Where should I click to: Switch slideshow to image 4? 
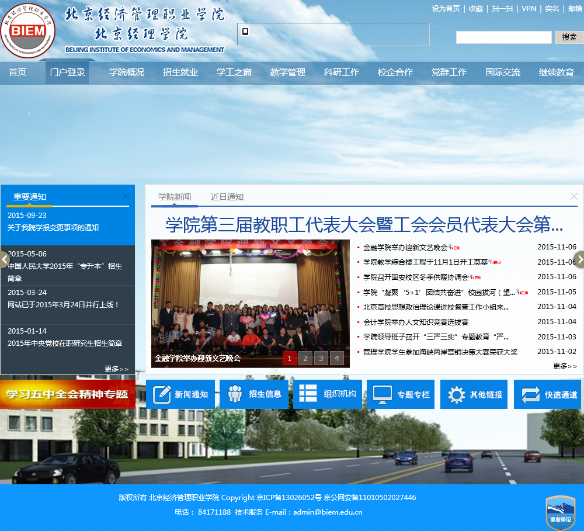coord(337,359)
